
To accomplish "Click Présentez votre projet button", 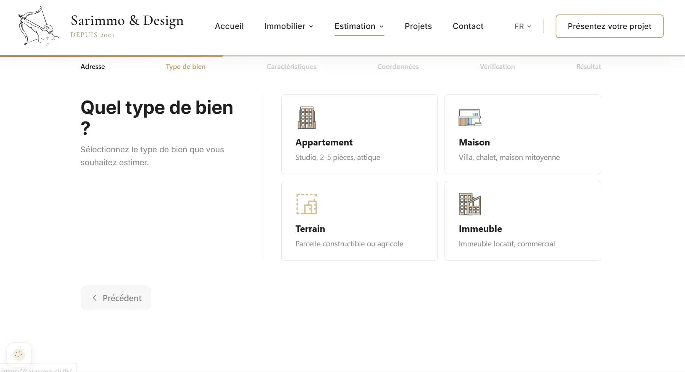I will tap(609, 26).
